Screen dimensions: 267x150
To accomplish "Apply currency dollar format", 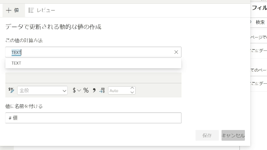I will click(x=74, y=90).
